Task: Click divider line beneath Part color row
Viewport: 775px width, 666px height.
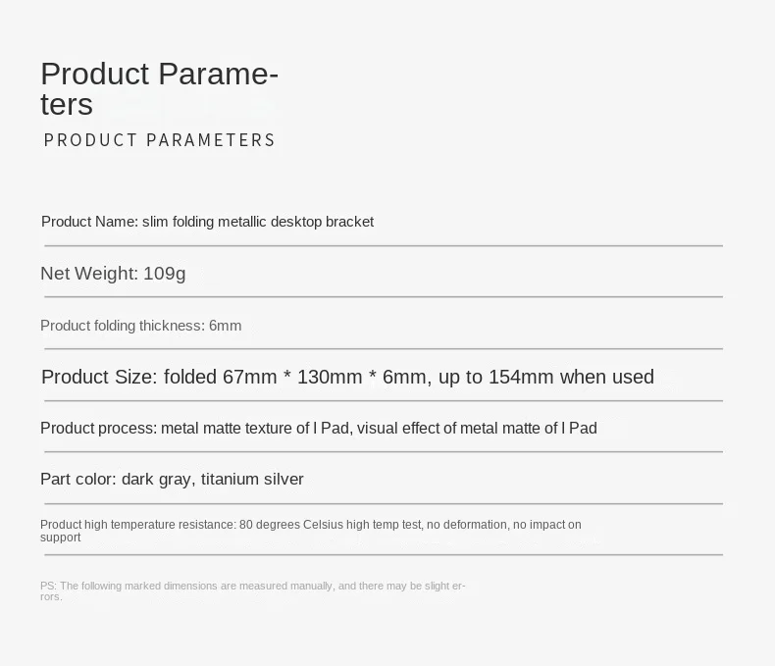Action: tap(383, 503)
